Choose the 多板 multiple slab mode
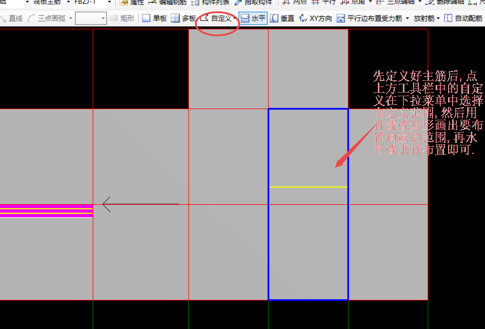 [183, 18]
